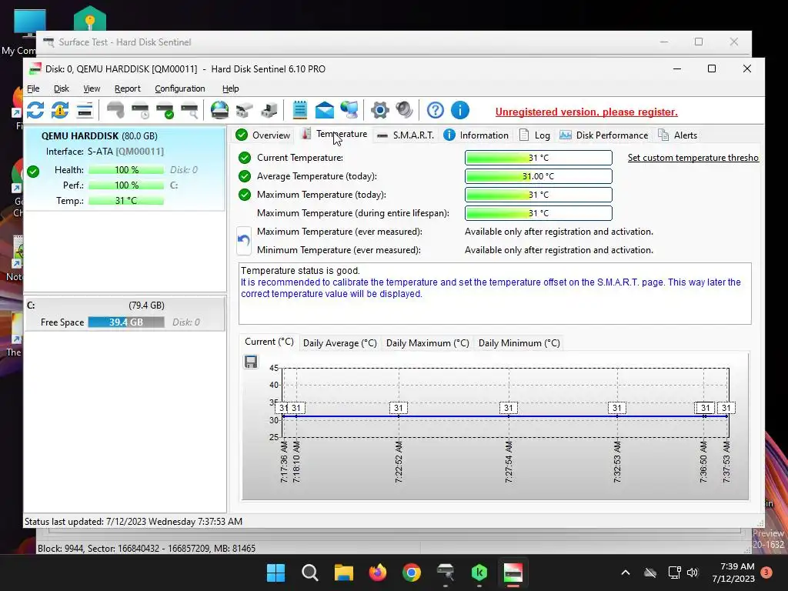Click the refresh icon with yellow warning triangle
788x591 pixels.
(60, 110)
